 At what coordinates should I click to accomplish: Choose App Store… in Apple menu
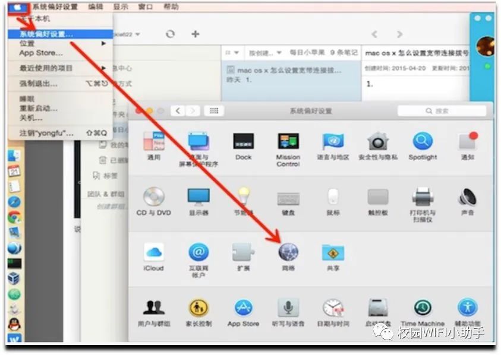click(x=61, y=53)
